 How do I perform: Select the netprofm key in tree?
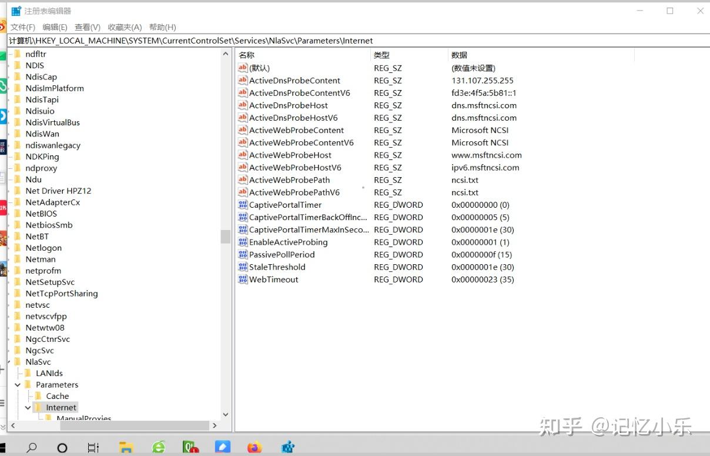43,271
